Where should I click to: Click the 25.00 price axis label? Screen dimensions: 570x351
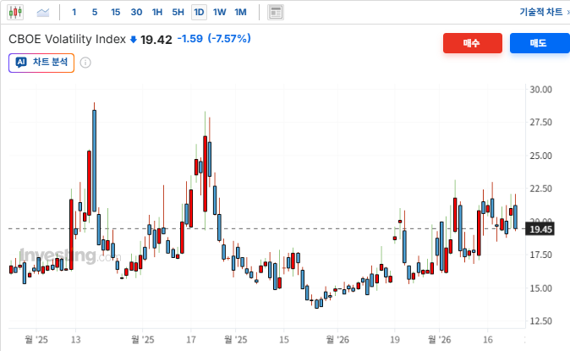540,156
